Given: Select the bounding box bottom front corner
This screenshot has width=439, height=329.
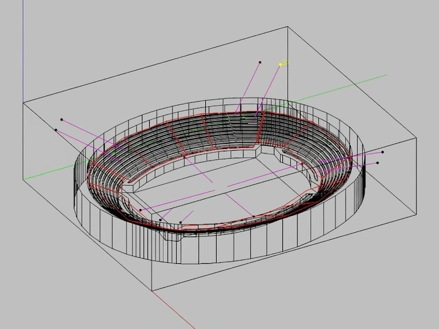Looking at the screenshot, I should coord(152,291).
